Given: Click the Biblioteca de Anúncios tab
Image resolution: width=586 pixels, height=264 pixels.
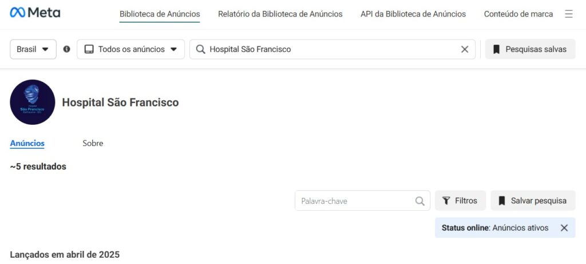Looking at the screenshot, I should pos(160,14).
